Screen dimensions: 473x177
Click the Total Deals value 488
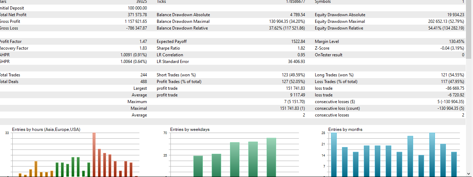[144, 82]
